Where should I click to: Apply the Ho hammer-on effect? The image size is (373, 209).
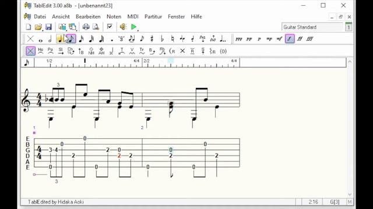tap(40, 51)
